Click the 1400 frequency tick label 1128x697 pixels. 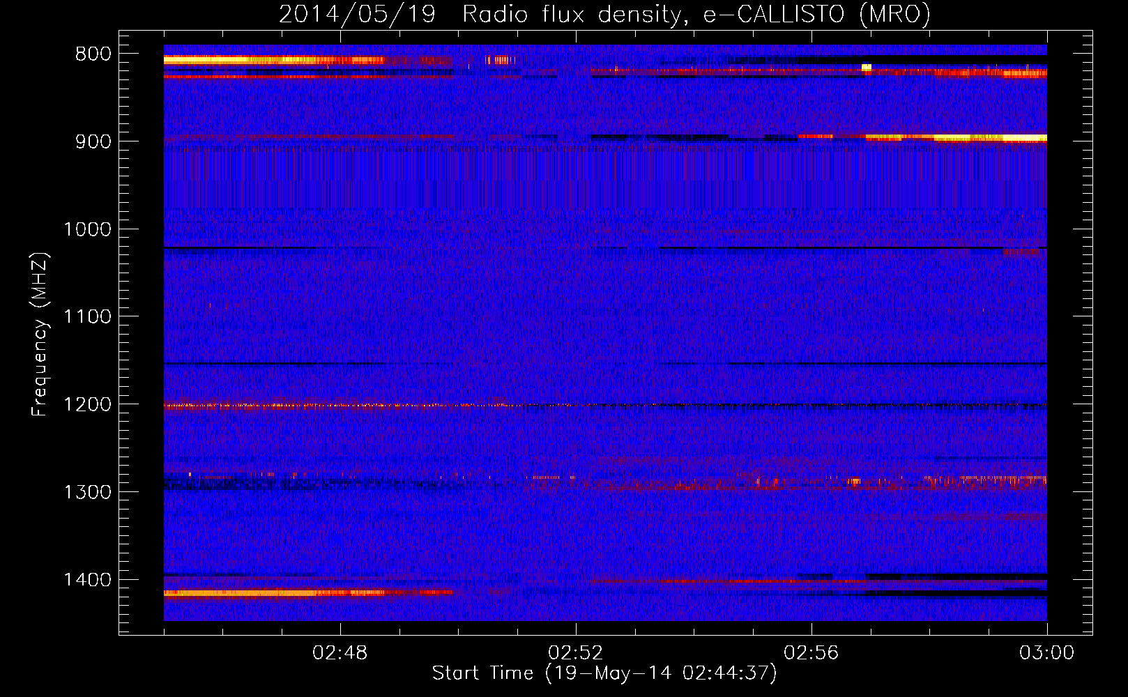[x=87, y=580]
